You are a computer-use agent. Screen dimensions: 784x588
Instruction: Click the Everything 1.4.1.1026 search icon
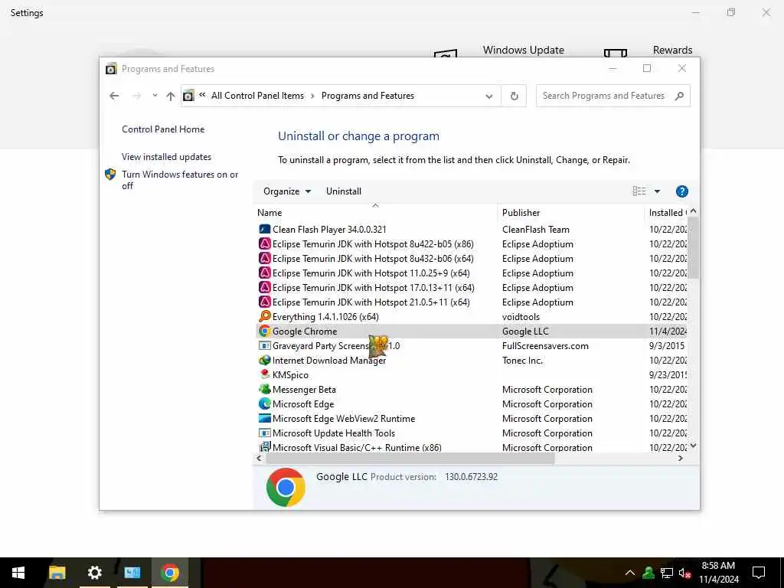[x=264, y=316]
